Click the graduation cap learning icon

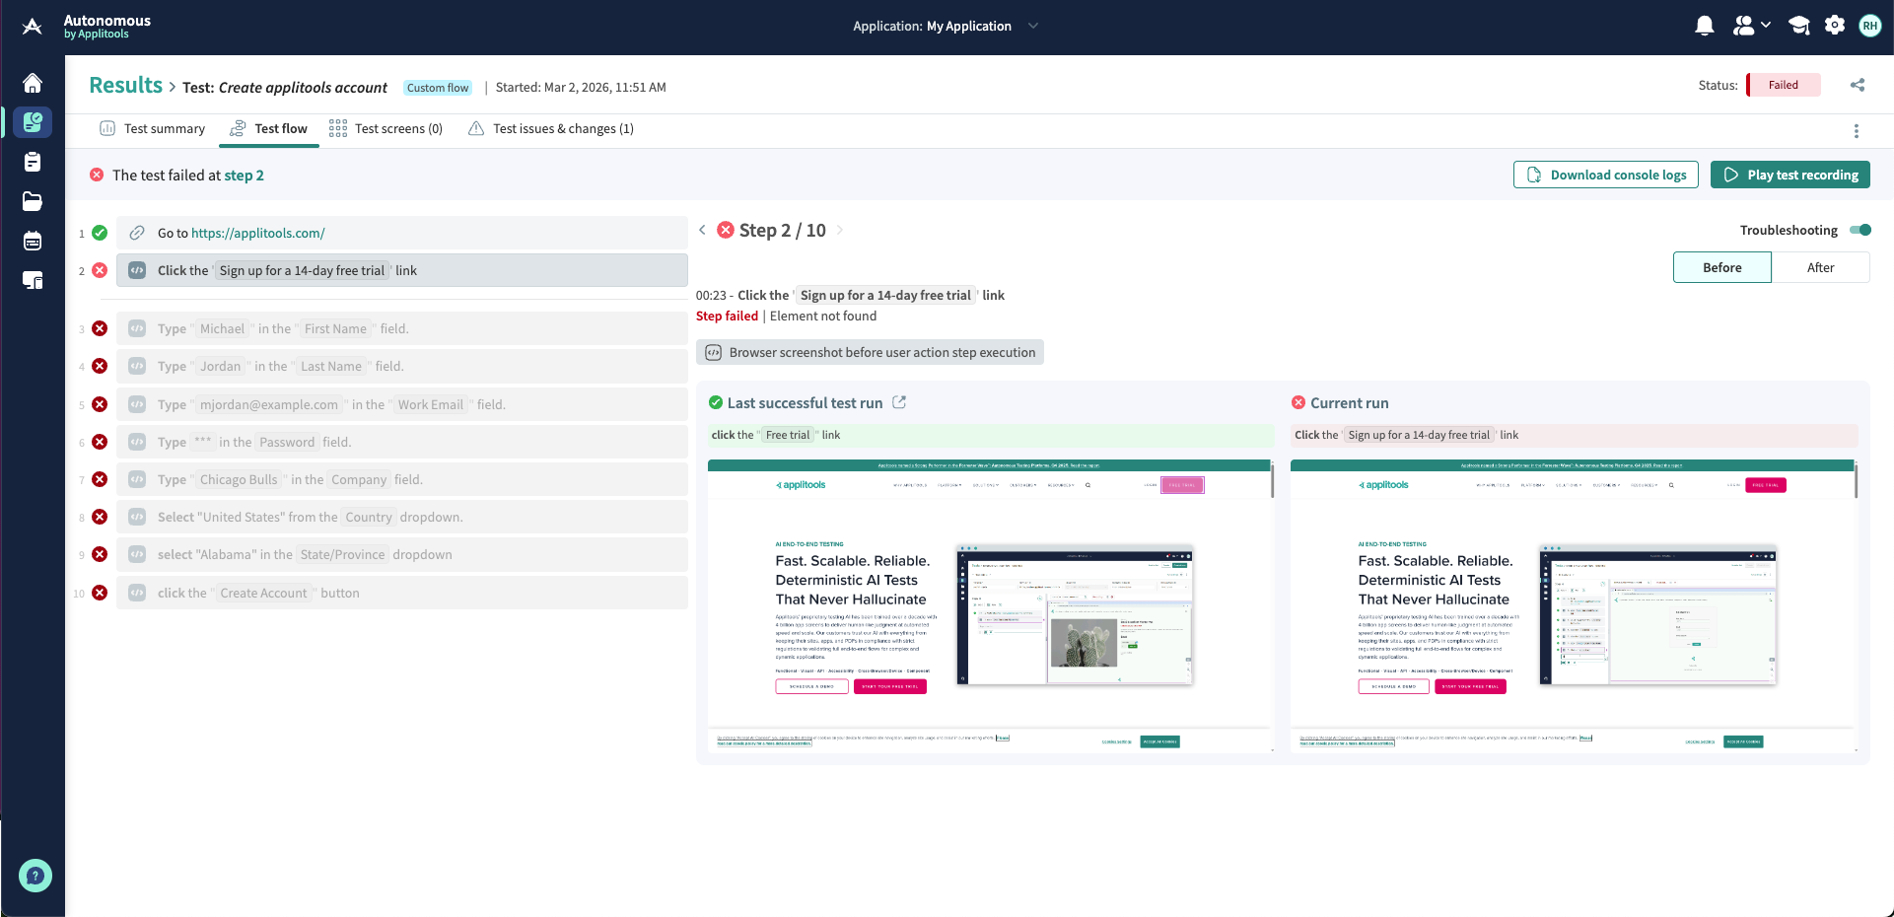[1799, 27]
